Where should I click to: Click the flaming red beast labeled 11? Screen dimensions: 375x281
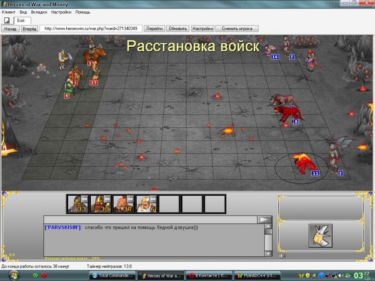(x=305, y=164)
